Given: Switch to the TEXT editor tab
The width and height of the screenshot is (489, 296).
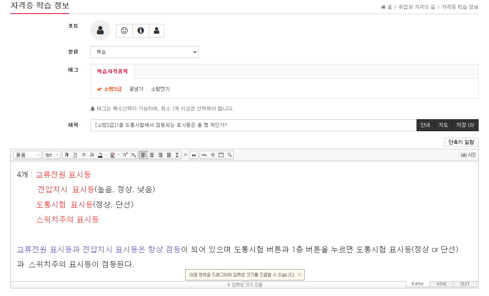Looking at the screenshot, I should click(465, 284).
